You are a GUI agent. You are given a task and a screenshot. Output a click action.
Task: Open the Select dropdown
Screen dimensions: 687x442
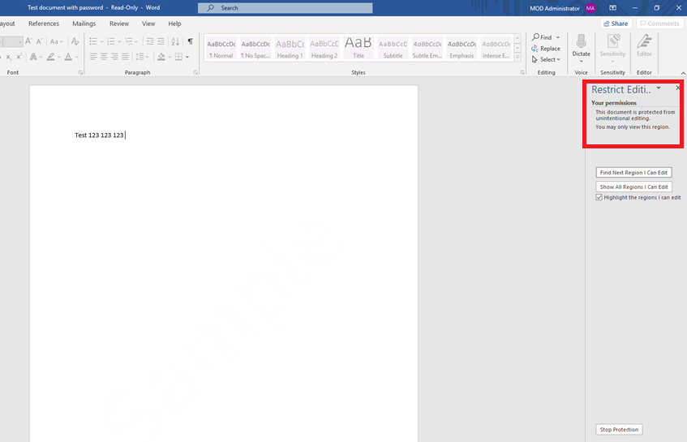(546, 59)
